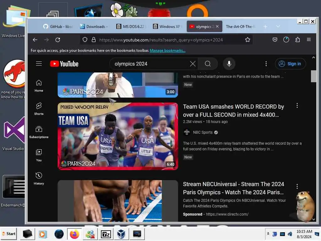Open options menu for Team USA video
Viewport: 321px width, 241px height.
tap(297, 105)
